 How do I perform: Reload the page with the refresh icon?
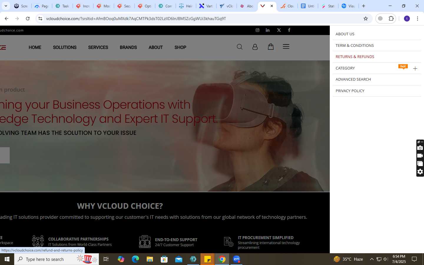tap(28, 19)
